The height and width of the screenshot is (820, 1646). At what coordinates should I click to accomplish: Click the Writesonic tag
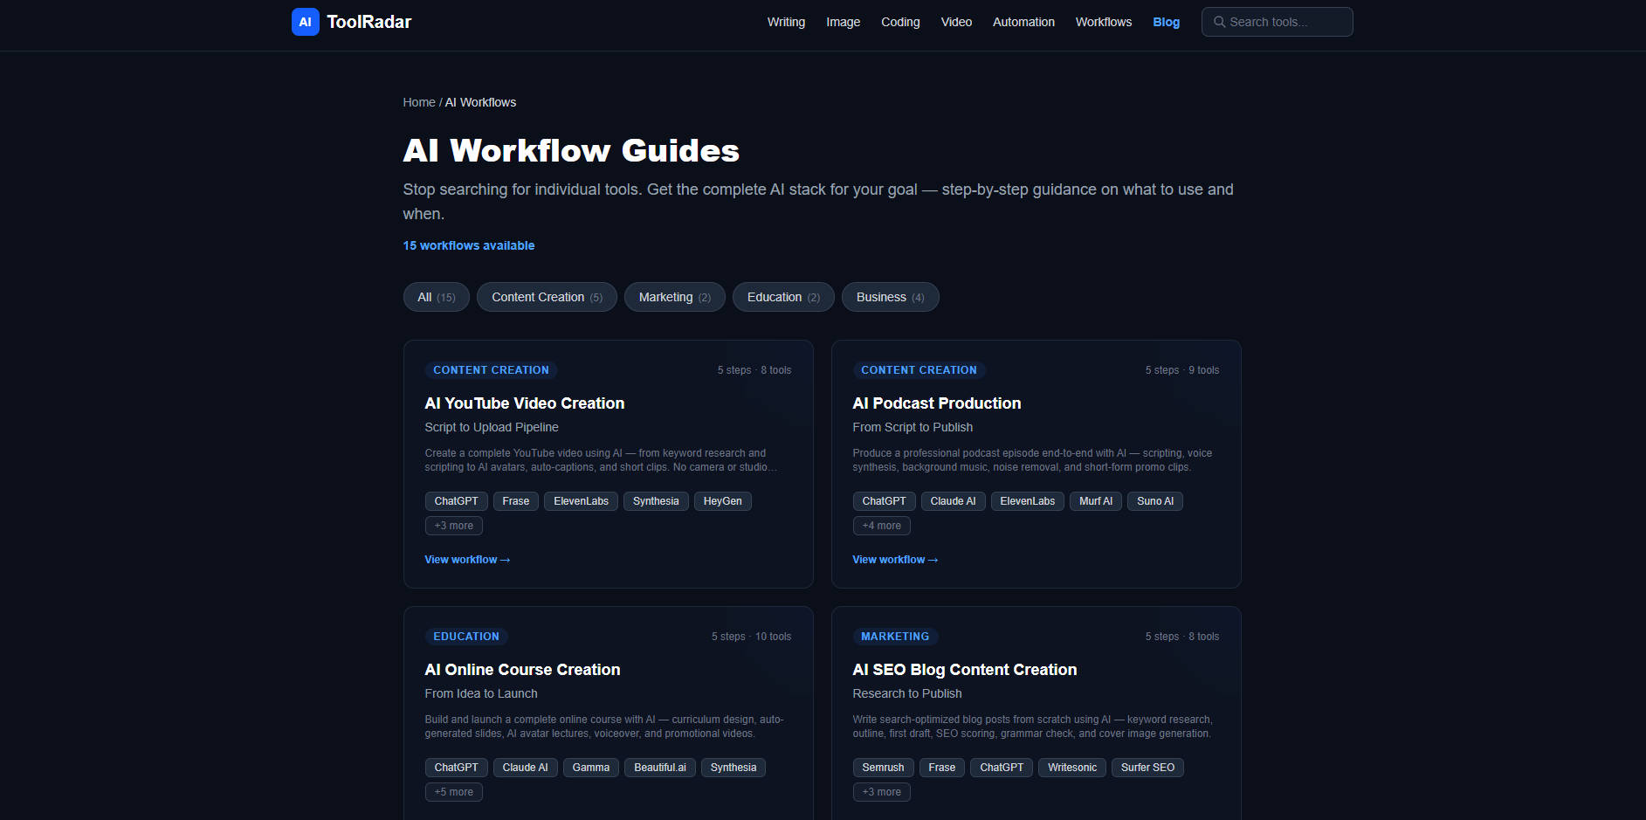click(1071, 768)
